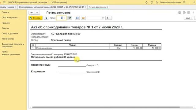Toggle edit mode icon button
The height and width of the screenshot is (110, 196).
(70, 18)
